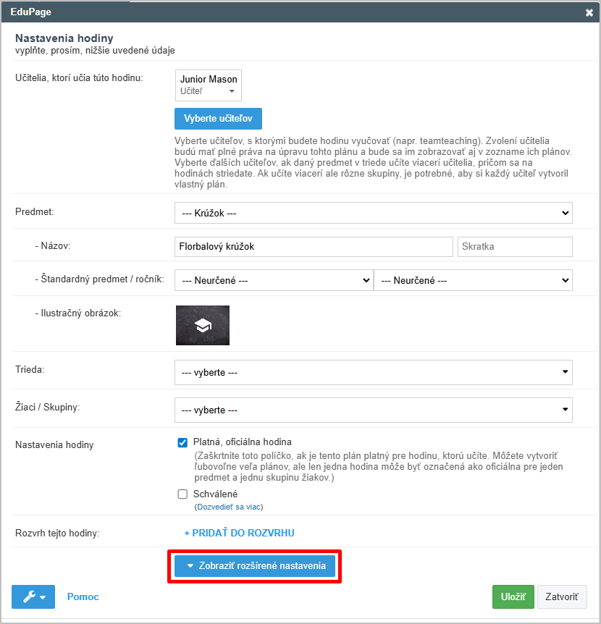
Task: Close the EduPage dialog with X
Action: pyautogui.click(x=589, y=12)
